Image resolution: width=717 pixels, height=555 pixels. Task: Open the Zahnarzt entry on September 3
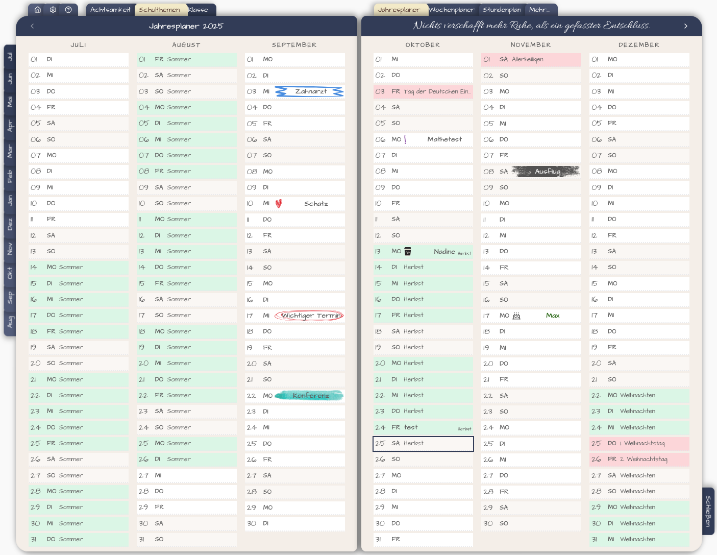tap(310, 91)
